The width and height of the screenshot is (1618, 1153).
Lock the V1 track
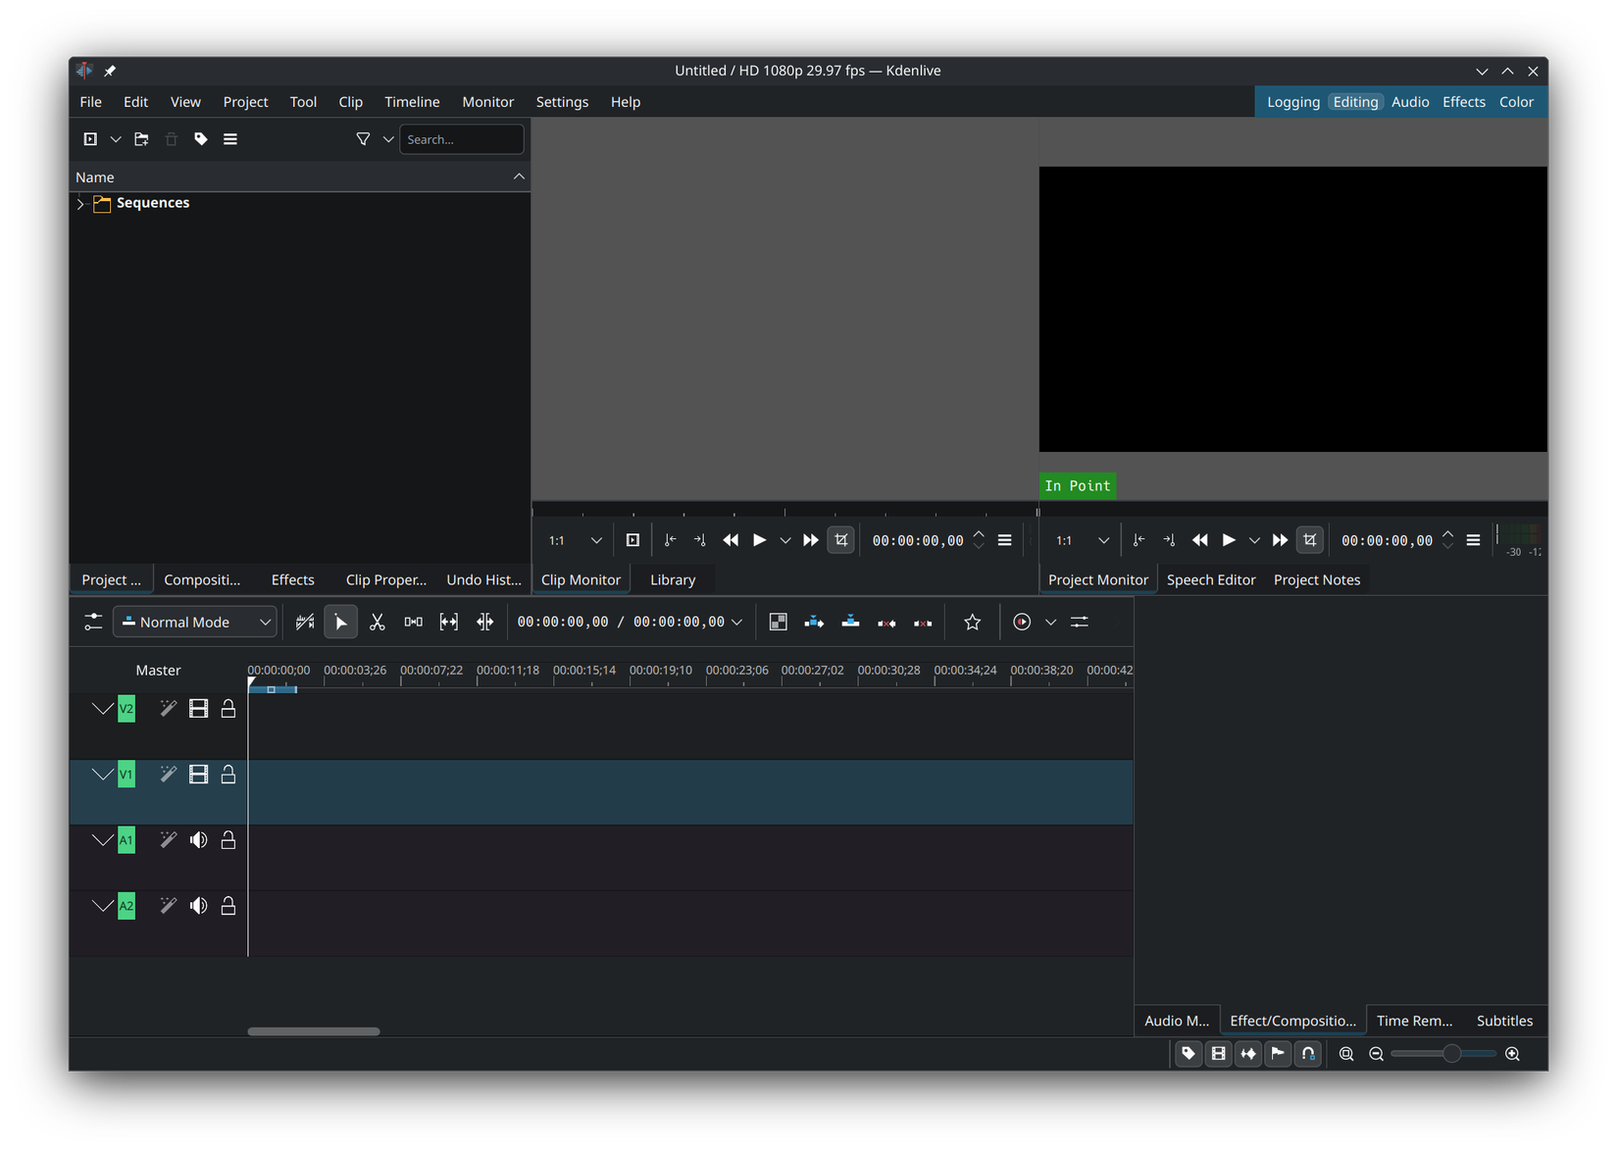[x=227, y=775]
